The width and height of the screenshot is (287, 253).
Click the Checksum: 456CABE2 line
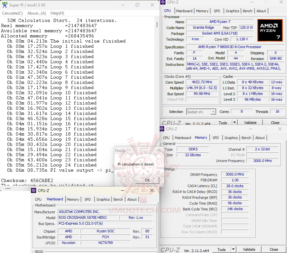click(x=27, y=180)
